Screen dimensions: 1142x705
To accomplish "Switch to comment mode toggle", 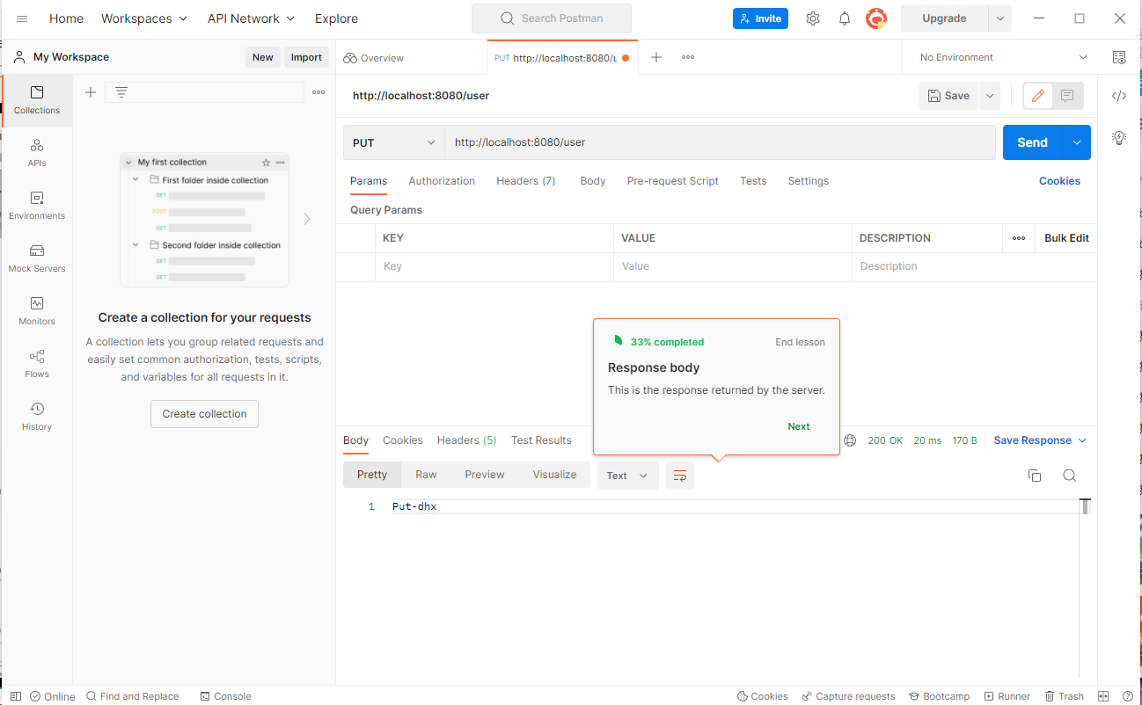I will coord(1067,96).
